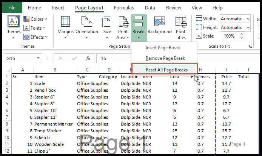
Task: Open the formula bar options dots
Action: (48, 58)
